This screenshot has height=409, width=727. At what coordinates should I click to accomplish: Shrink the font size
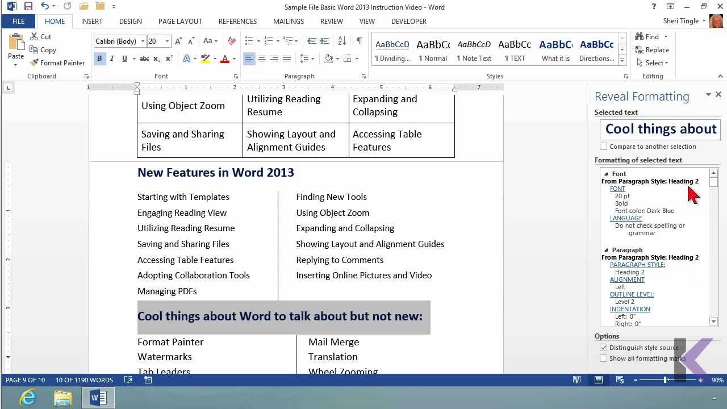click(x=190, y=41)
